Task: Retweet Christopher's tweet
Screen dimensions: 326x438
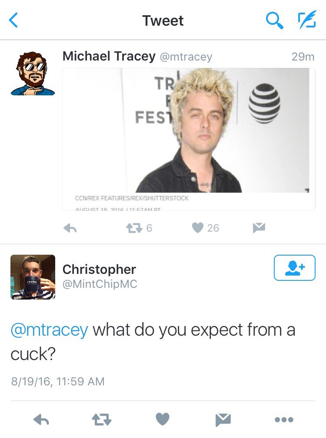Action: pos(102,420)
